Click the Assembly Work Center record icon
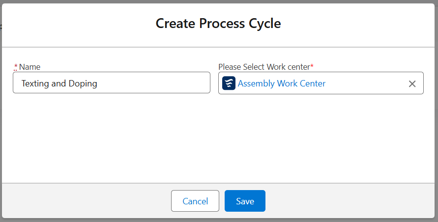The image size is (438, 222). (x=229, y=83)
